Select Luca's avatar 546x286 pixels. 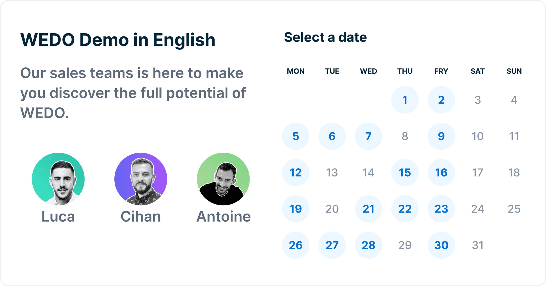[58, 179]
